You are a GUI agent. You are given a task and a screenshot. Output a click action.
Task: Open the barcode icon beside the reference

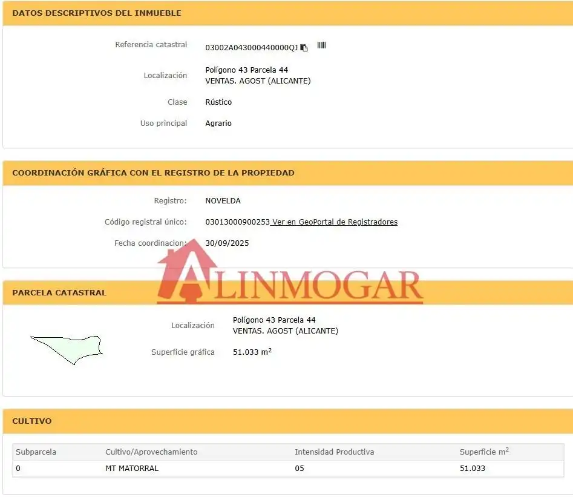321,45
